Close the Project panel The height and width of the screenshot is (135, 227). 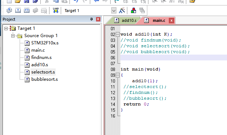point(98,19)
